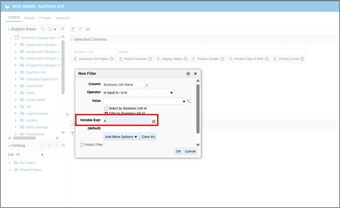Click the filter icon in Criteria toolbar

73,29
